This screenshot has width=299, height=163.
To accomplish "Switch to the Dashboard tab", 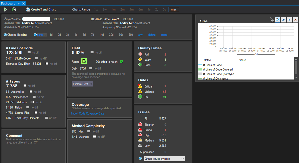I will click(x=8, y=3).
